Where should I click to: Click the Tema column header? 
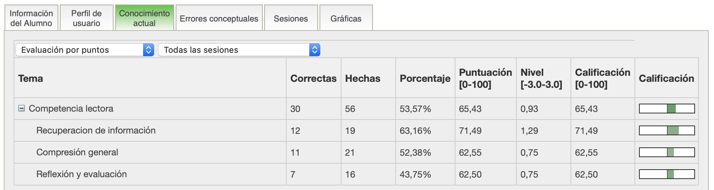tap(31, 78)
